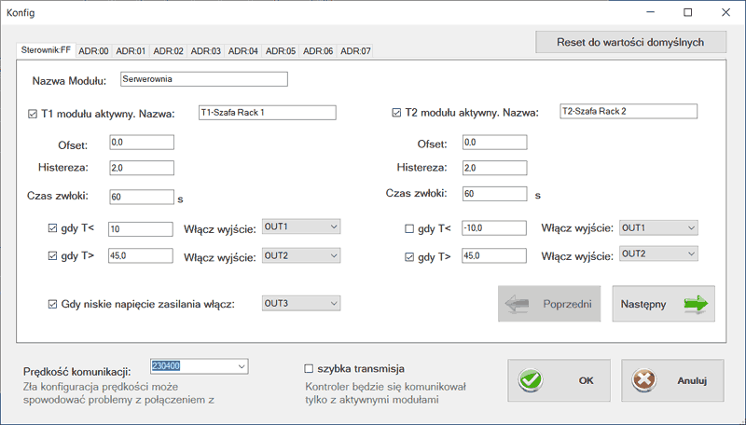
Task: Toggle T1 modułu aktywny checkbox
Action: pos(33,114)
